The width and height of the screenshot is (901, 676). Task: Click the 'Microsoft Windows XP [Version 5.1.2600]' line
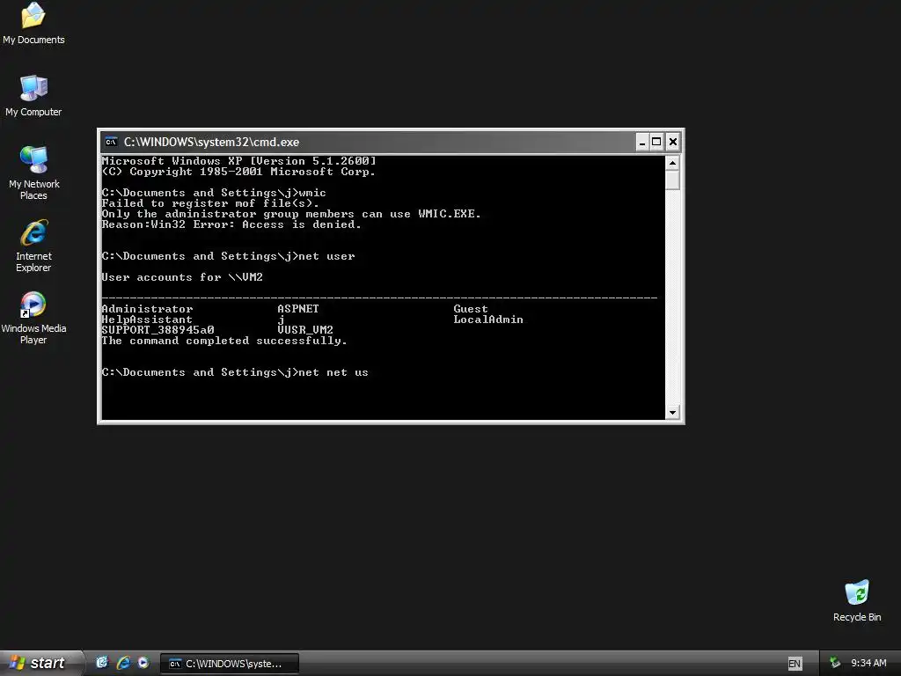click(239, 161)
